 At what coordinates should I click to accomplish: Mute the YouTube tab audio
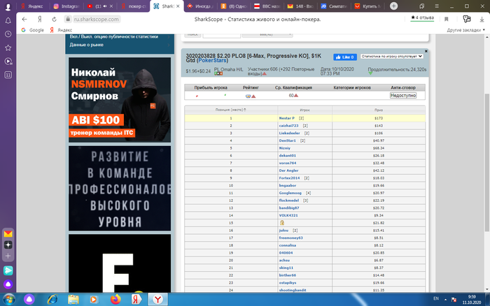tap(105, 6)
